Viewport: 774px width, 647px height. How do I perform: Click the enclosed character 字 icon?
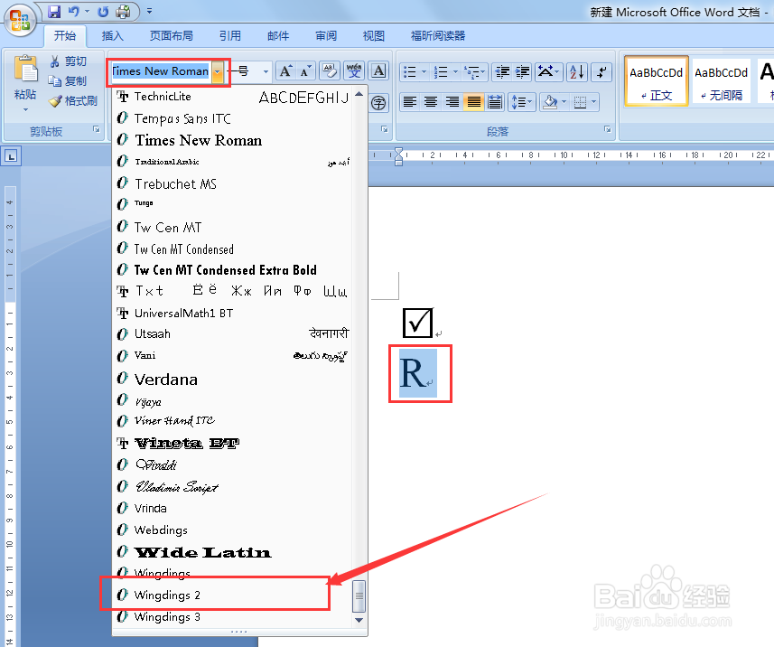(378, 103)
